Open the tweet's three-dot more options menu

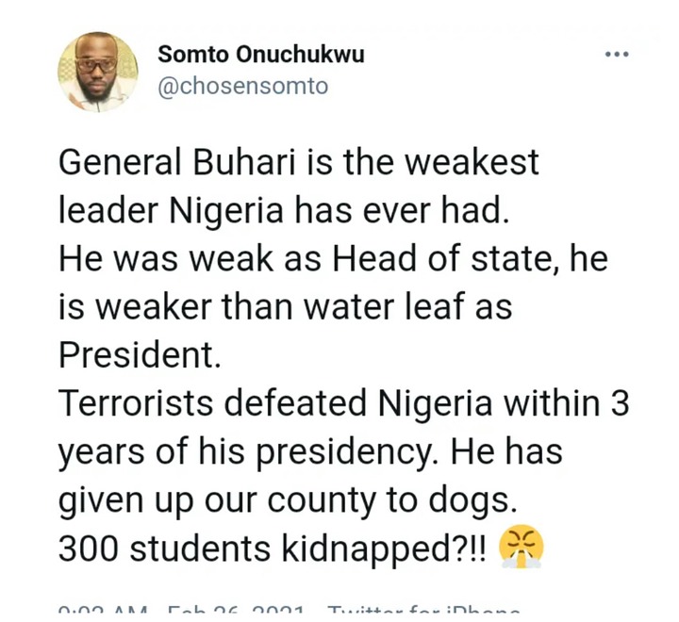coord(617,55)
